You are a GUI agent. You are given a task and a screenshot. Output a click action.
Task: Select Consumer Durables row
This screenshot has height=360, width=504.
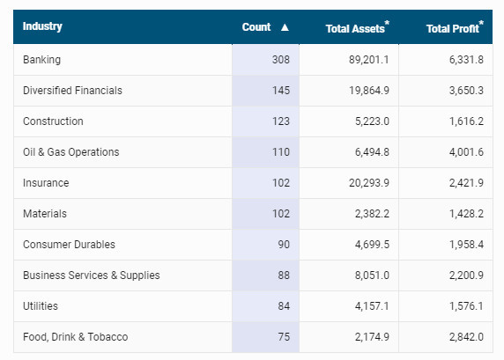coord(253,245)
